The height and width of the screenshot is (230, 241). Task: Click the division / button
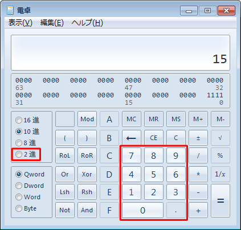click(198, 155)
